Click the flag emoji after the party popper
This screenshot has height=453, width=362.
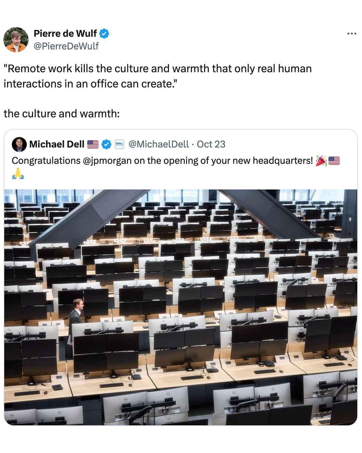click(x=334, y=161)
